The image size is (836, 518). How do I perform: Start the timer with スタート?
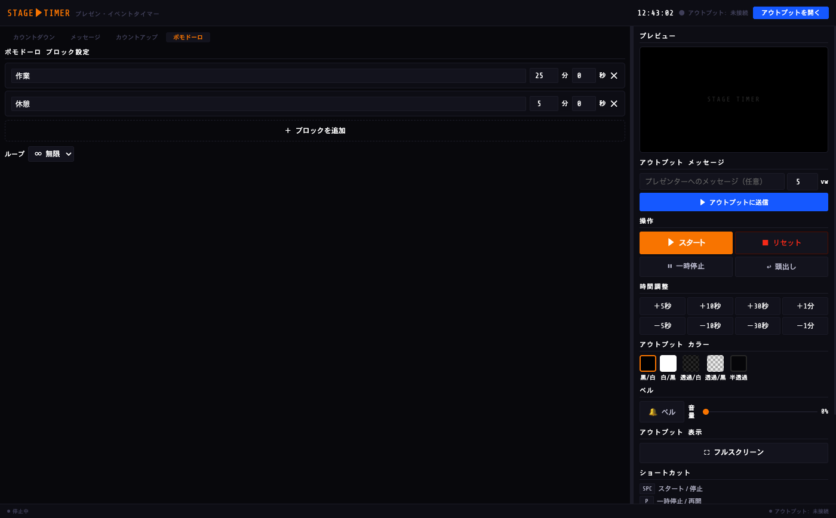tap(686, 243)
